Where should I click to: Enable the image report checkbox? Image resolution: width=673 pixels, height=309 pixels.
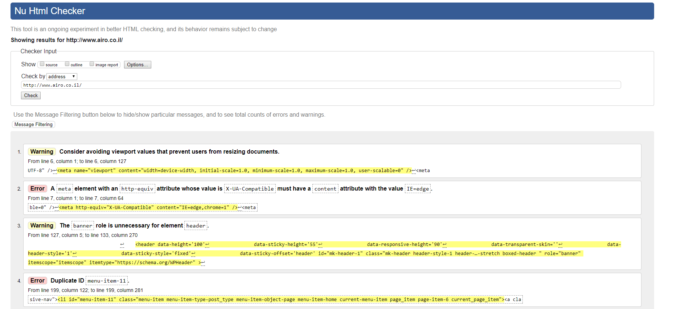point(92,64)
